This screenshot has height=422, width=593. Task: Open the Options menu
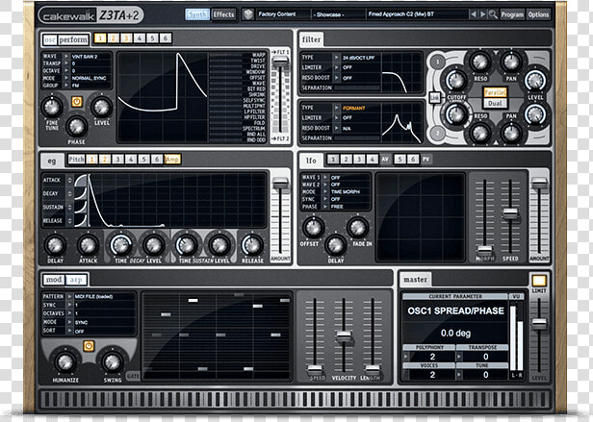point(538,14)
